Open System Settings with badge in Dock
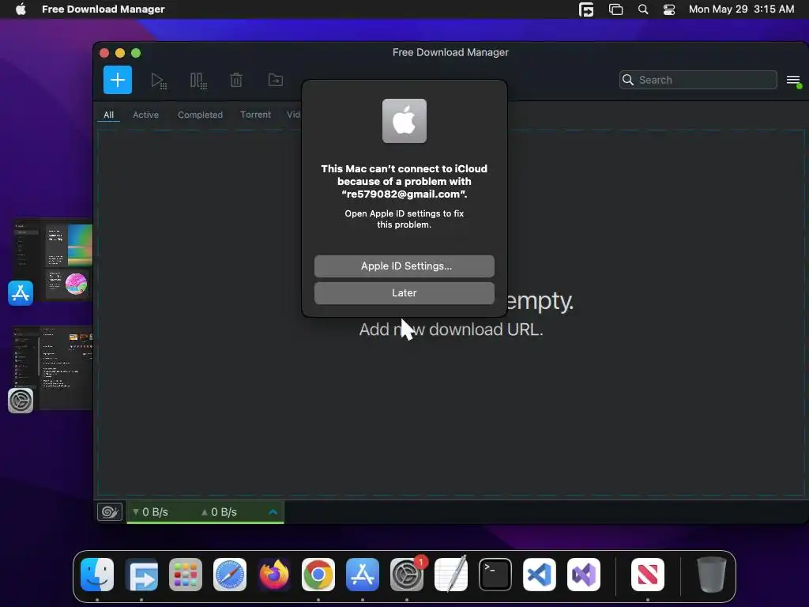The image size is (809, 607). coord(407,575)
